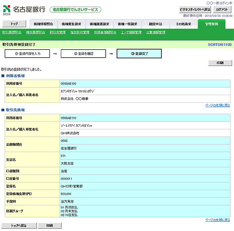This screenshot has width=234, height=231.
Task: Click the 登録債権金額(円) row label
Action: point(19,194)
